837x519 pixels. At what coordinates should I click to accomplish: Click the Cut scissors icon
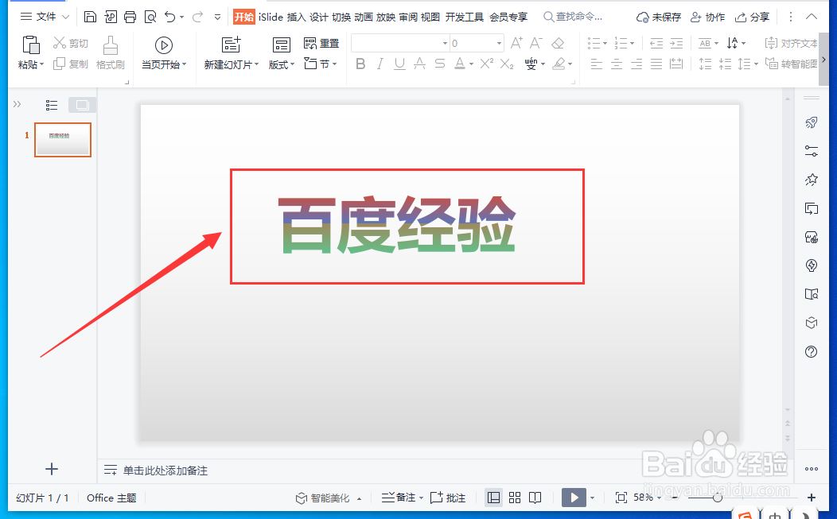click(59, 43)
